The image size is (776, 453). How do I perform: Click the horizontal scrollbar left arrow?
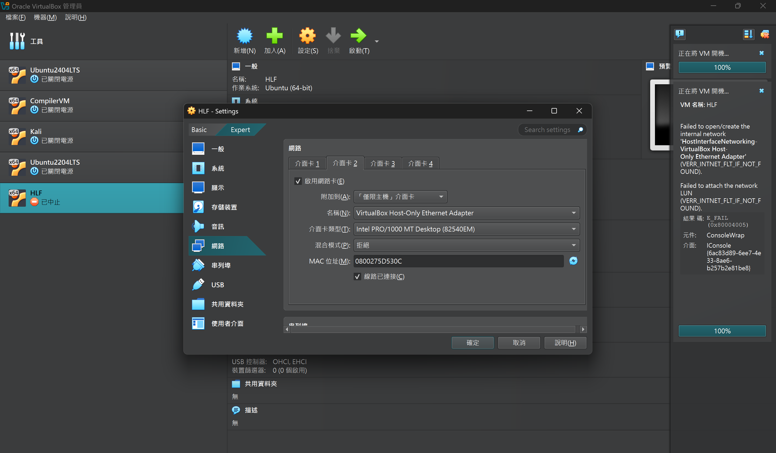click(x=287, y=329)
